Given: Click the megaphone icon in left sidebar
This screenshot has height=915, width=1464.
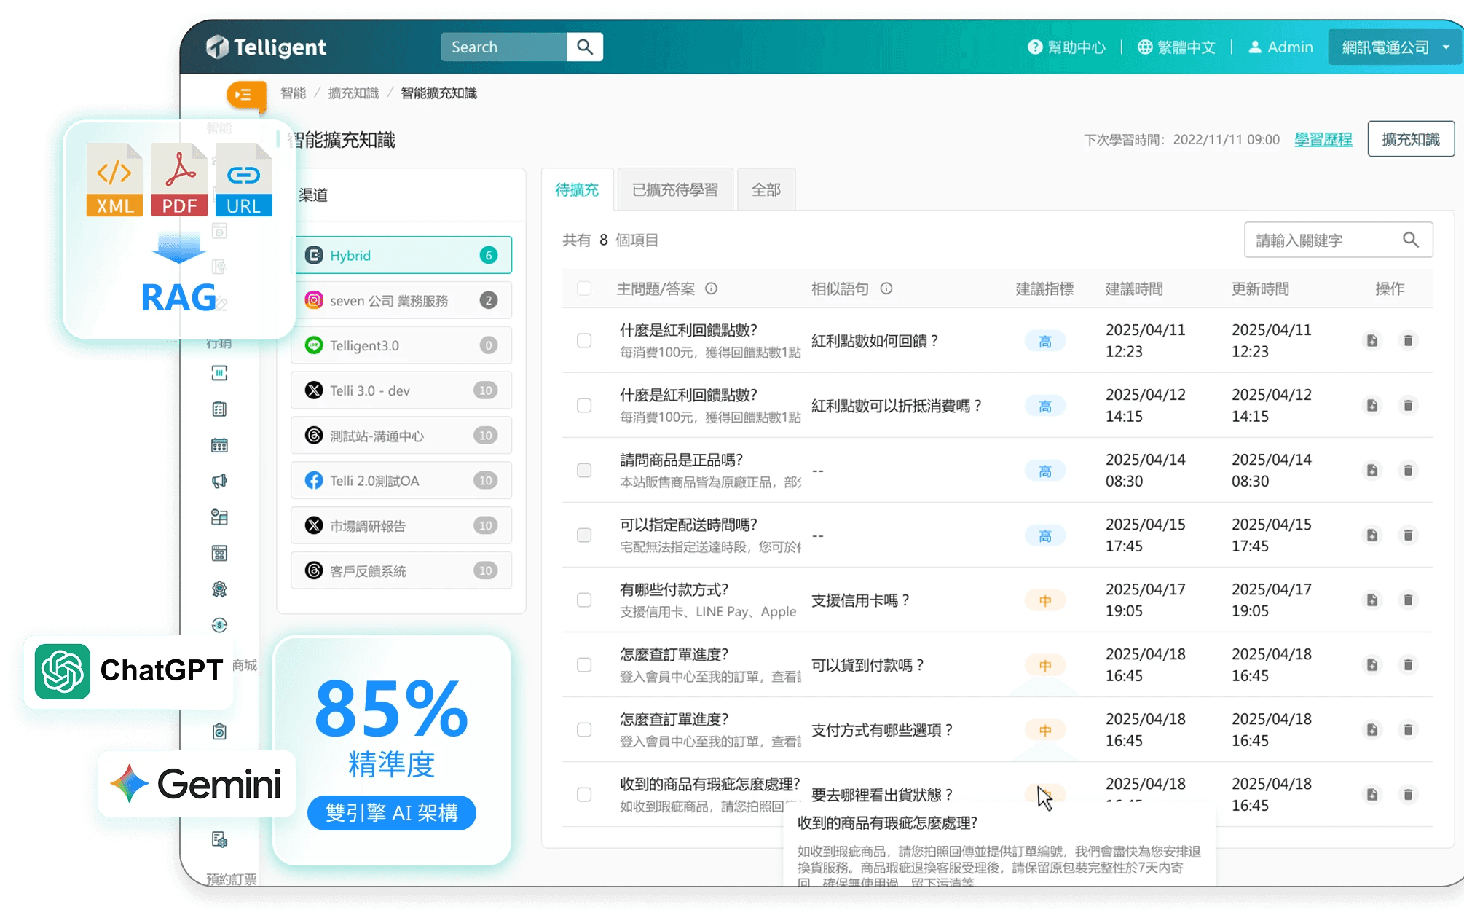Looking at the screenshot, I should 219,481.
